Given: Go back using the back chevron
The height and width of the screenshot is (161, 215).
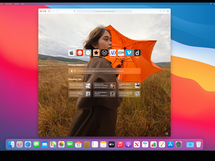Looking at the screenshot, I should [x=54, y=11].
